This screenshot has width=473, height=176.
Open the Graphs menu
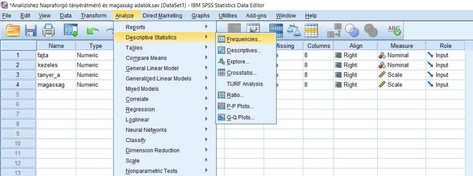(200, 16)
